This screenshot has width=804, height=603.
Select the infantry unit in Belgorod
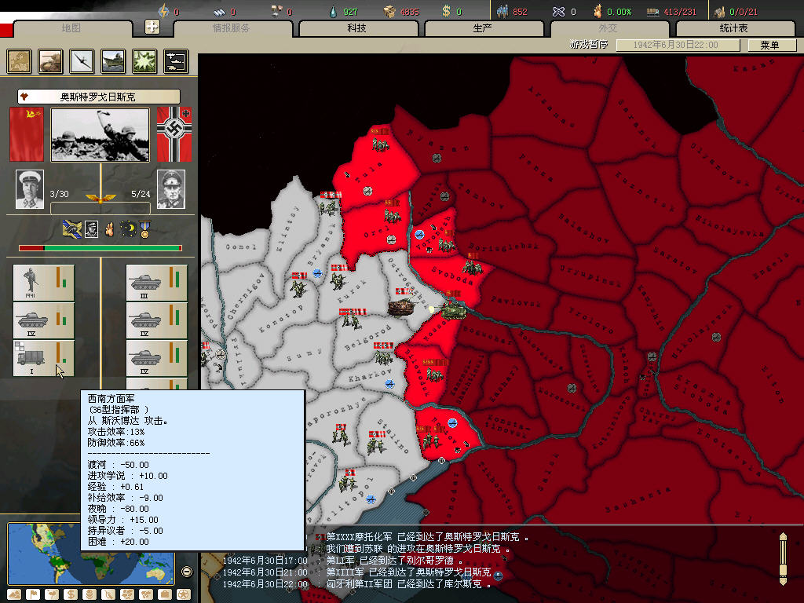351,322
